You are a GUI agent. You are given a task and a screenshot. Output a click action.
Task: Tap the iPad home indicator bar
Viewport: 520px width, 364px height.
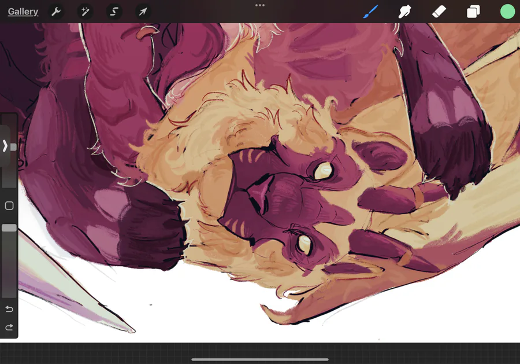tap(260, 359)
